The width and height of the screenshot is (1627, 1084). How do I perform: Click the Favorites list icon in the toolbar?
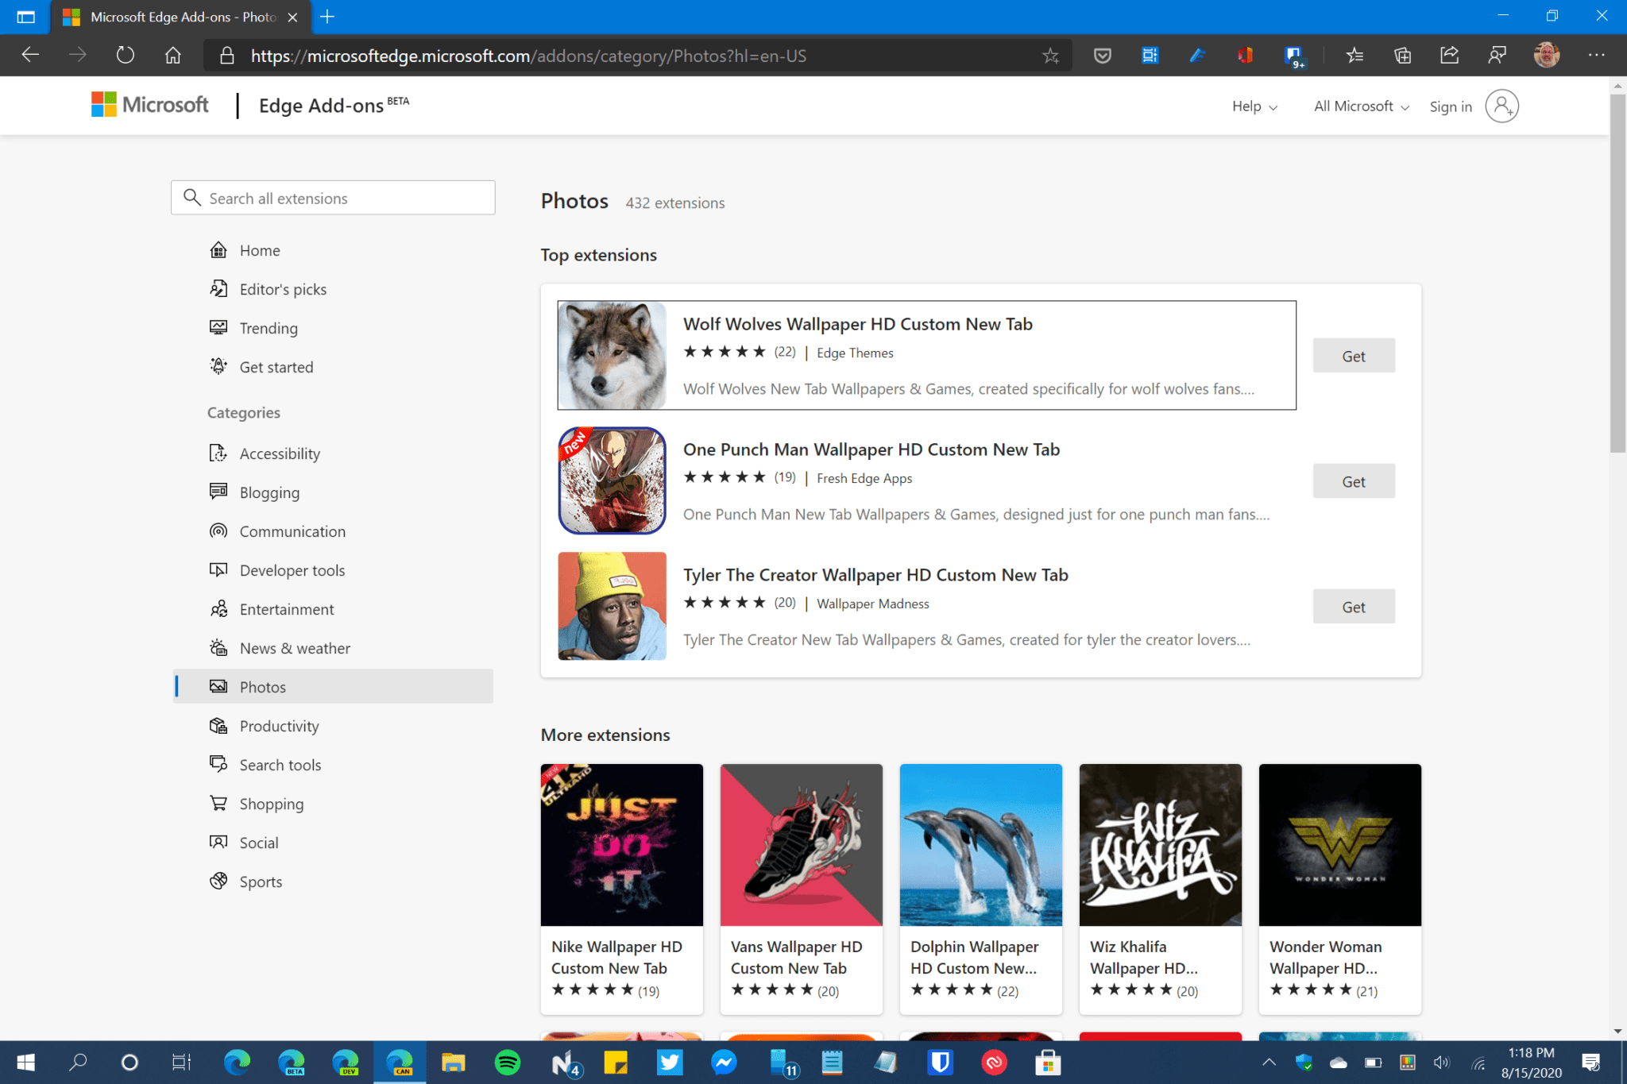pos(1355,55)
